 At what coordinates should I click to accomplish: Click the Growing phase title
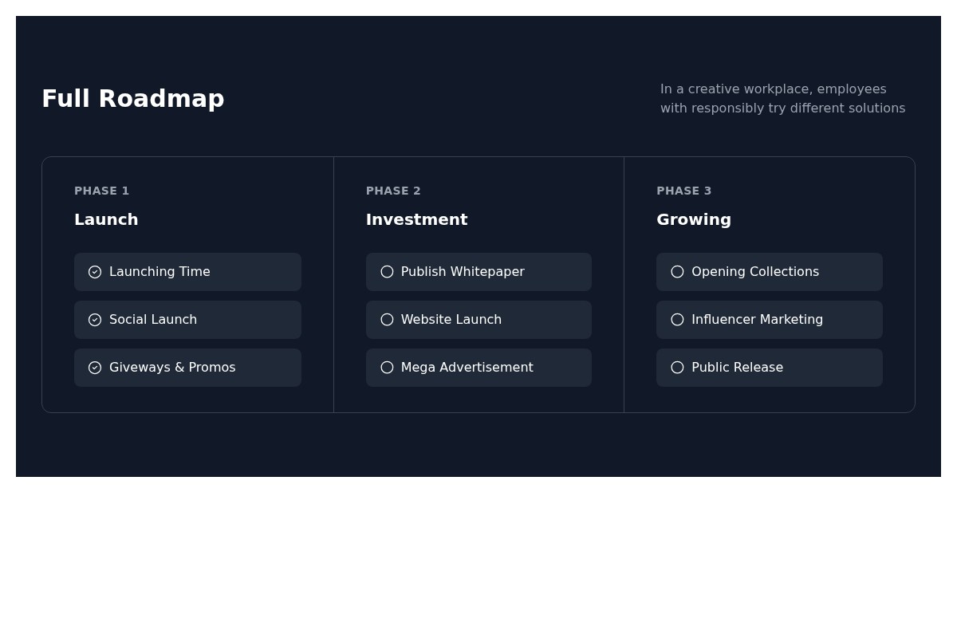[694, 219]
